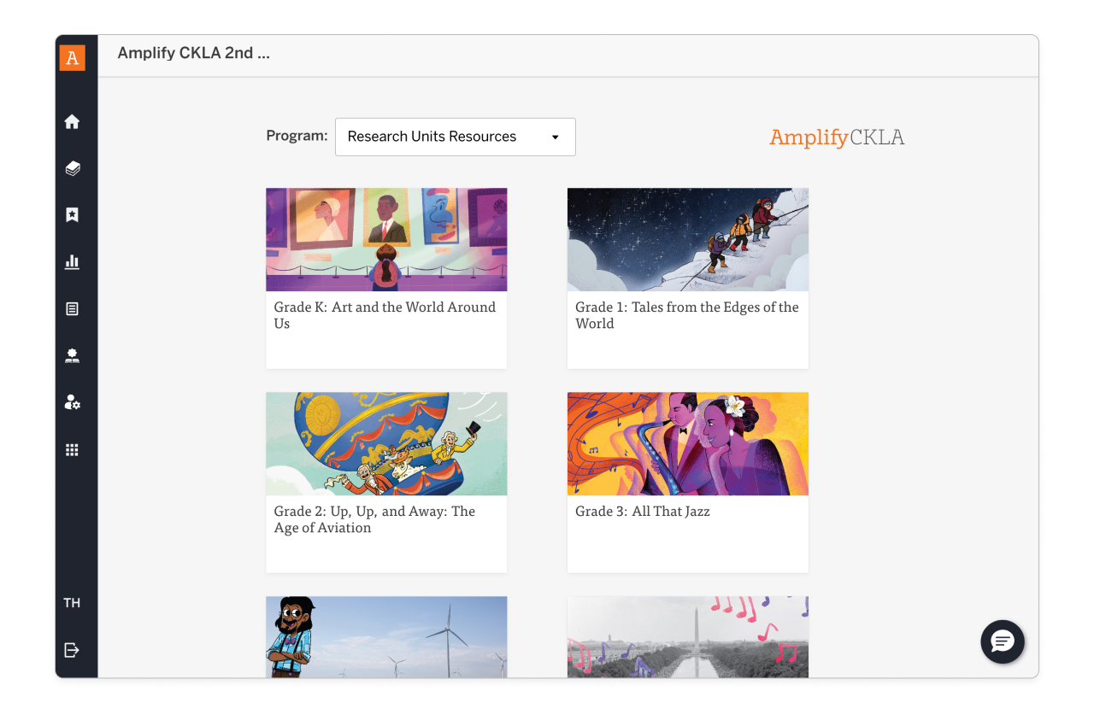Select the Library stack icon

[x=73, y=168]
